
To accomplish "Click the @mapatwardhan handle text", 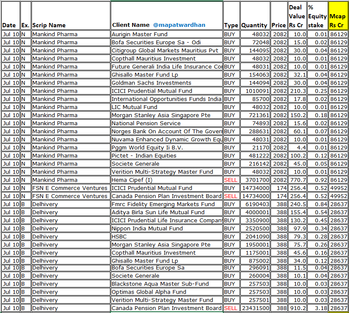I will pos(179,25).
